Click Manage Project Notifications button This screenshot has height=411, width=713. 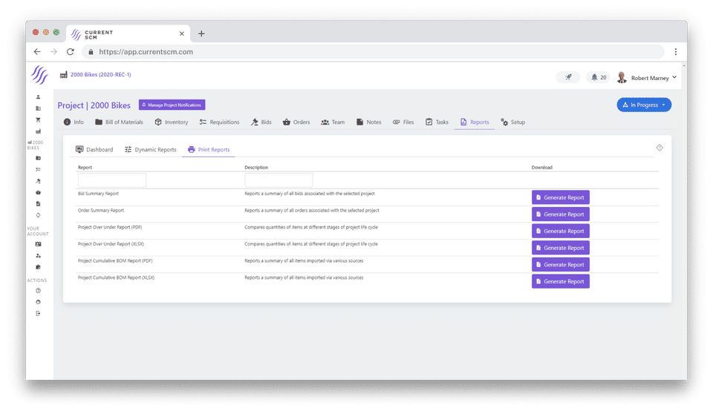172,105
